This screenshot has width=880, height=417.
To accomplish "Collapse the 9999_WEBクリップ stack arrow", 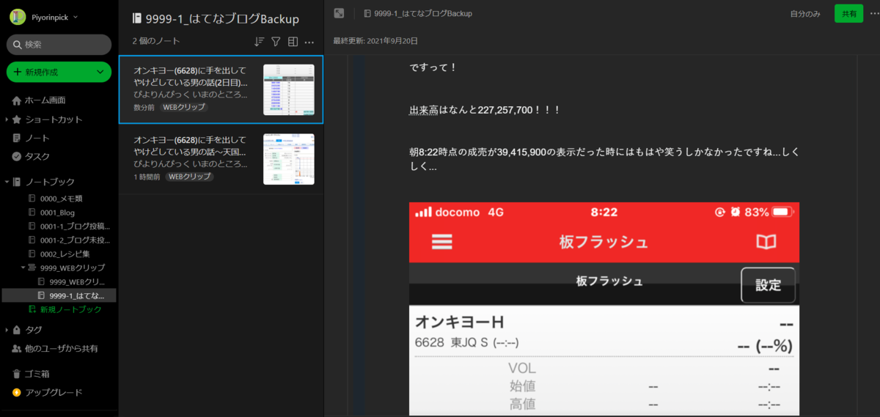I will pyautogui.click(x=23, y=267).
